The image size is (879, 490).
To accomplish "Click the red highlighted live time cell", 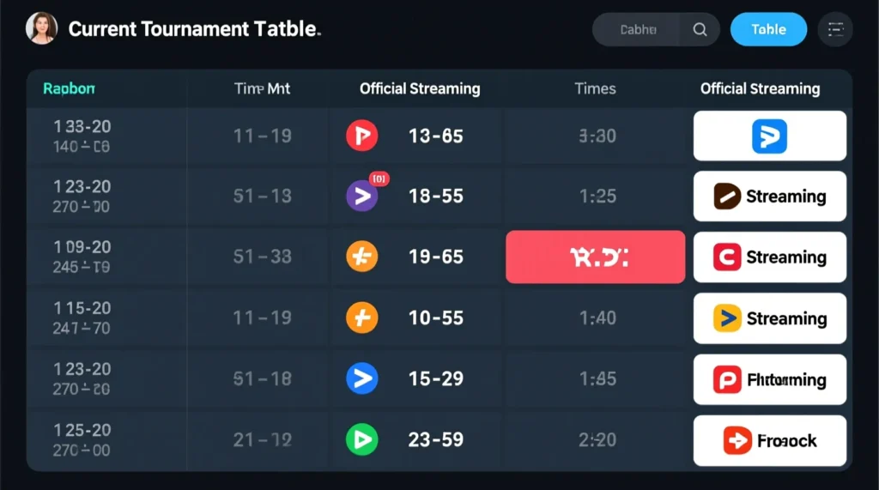I will pyautogui.click(x=596, y=257).
